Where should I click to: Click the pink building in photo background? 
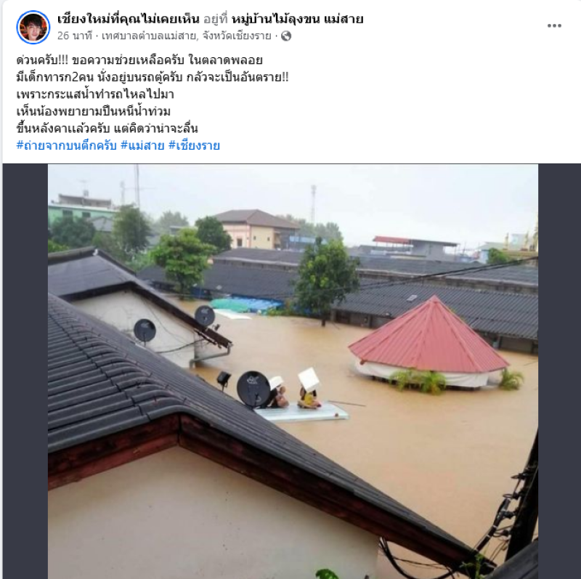pyautogui.click(x=256, y=229)
